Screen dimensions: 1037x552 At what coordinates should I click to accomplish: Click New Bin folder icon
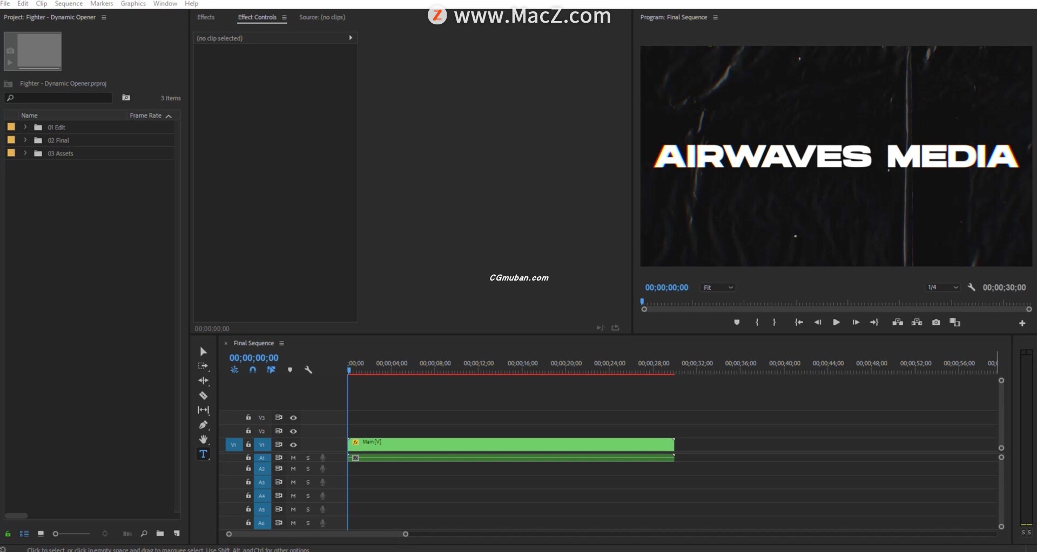[x=160, y=534]
